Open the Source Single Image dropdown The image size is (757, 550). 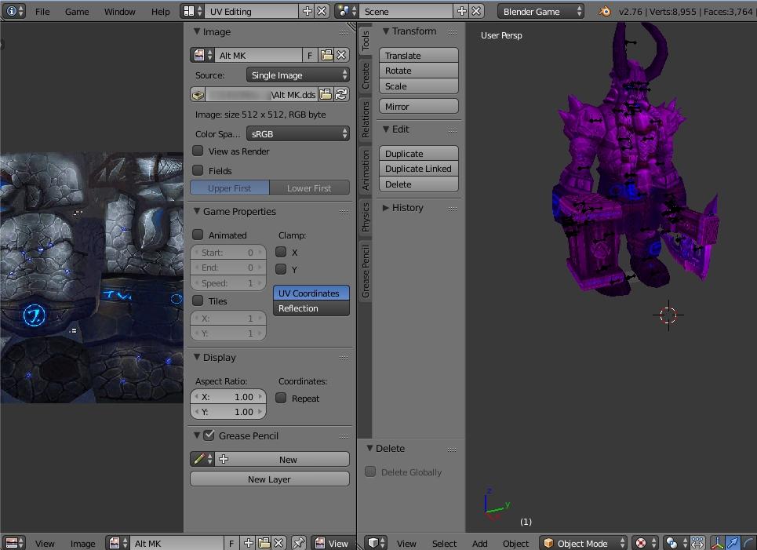298,75
